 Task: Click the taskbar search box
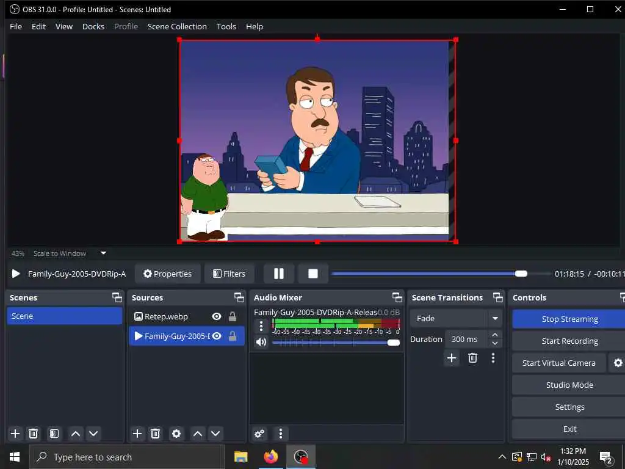click(x=127, y=457)
